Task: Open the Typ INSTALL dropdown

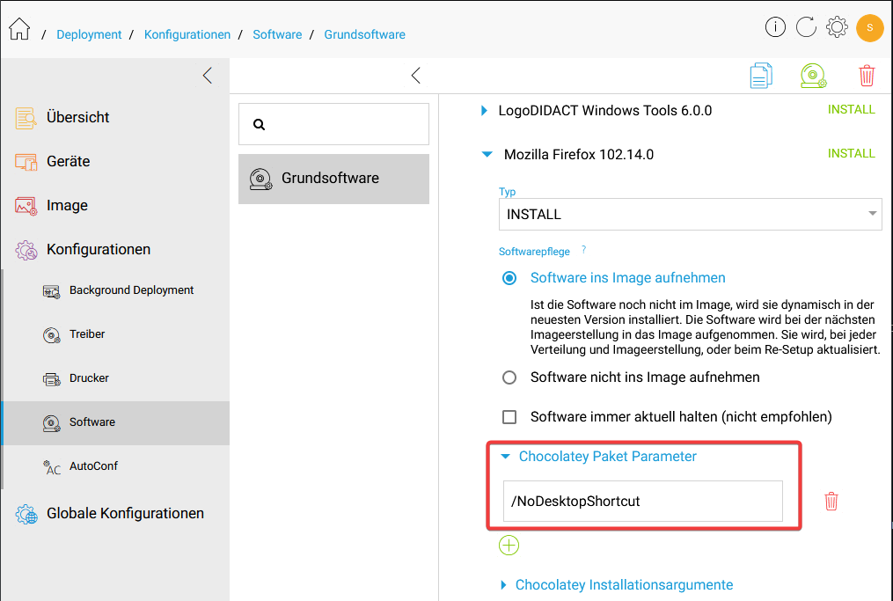Action: point(691,214)
